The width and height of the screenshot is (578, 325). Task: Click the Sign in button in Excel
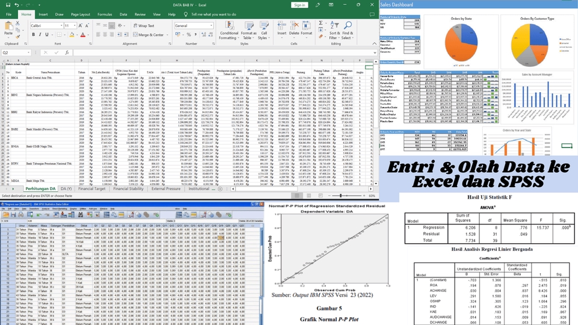pyautogui.click(x=299, y=5)
